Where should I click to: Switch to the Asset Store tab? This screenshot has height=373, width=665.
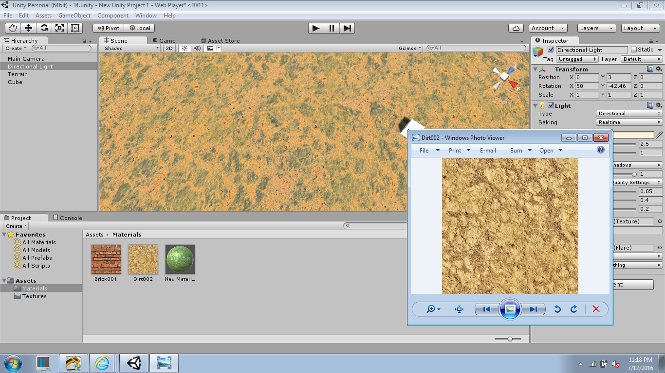(x=221, y=40)
